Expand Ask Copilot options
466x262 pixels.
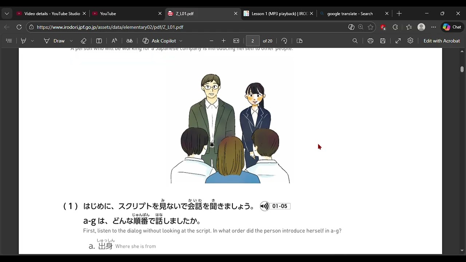tap(181, 41)
